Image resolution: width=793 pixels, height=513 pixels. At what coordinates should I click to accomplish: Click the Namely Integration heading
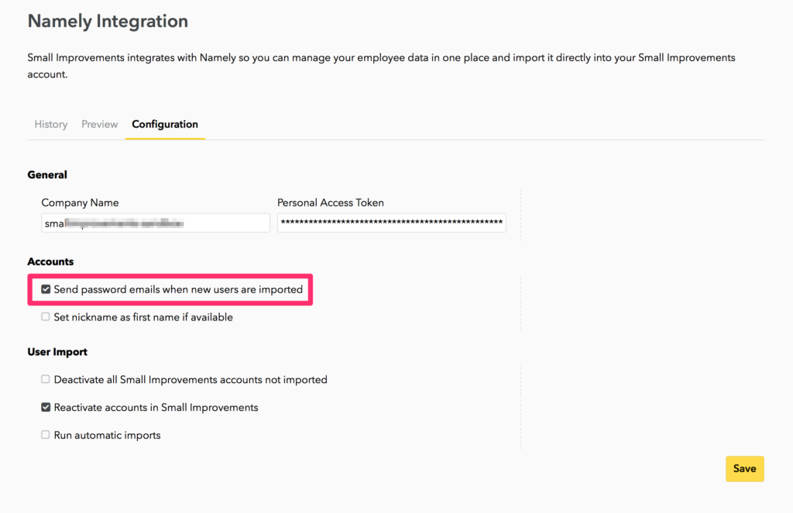tap(108, 21)
